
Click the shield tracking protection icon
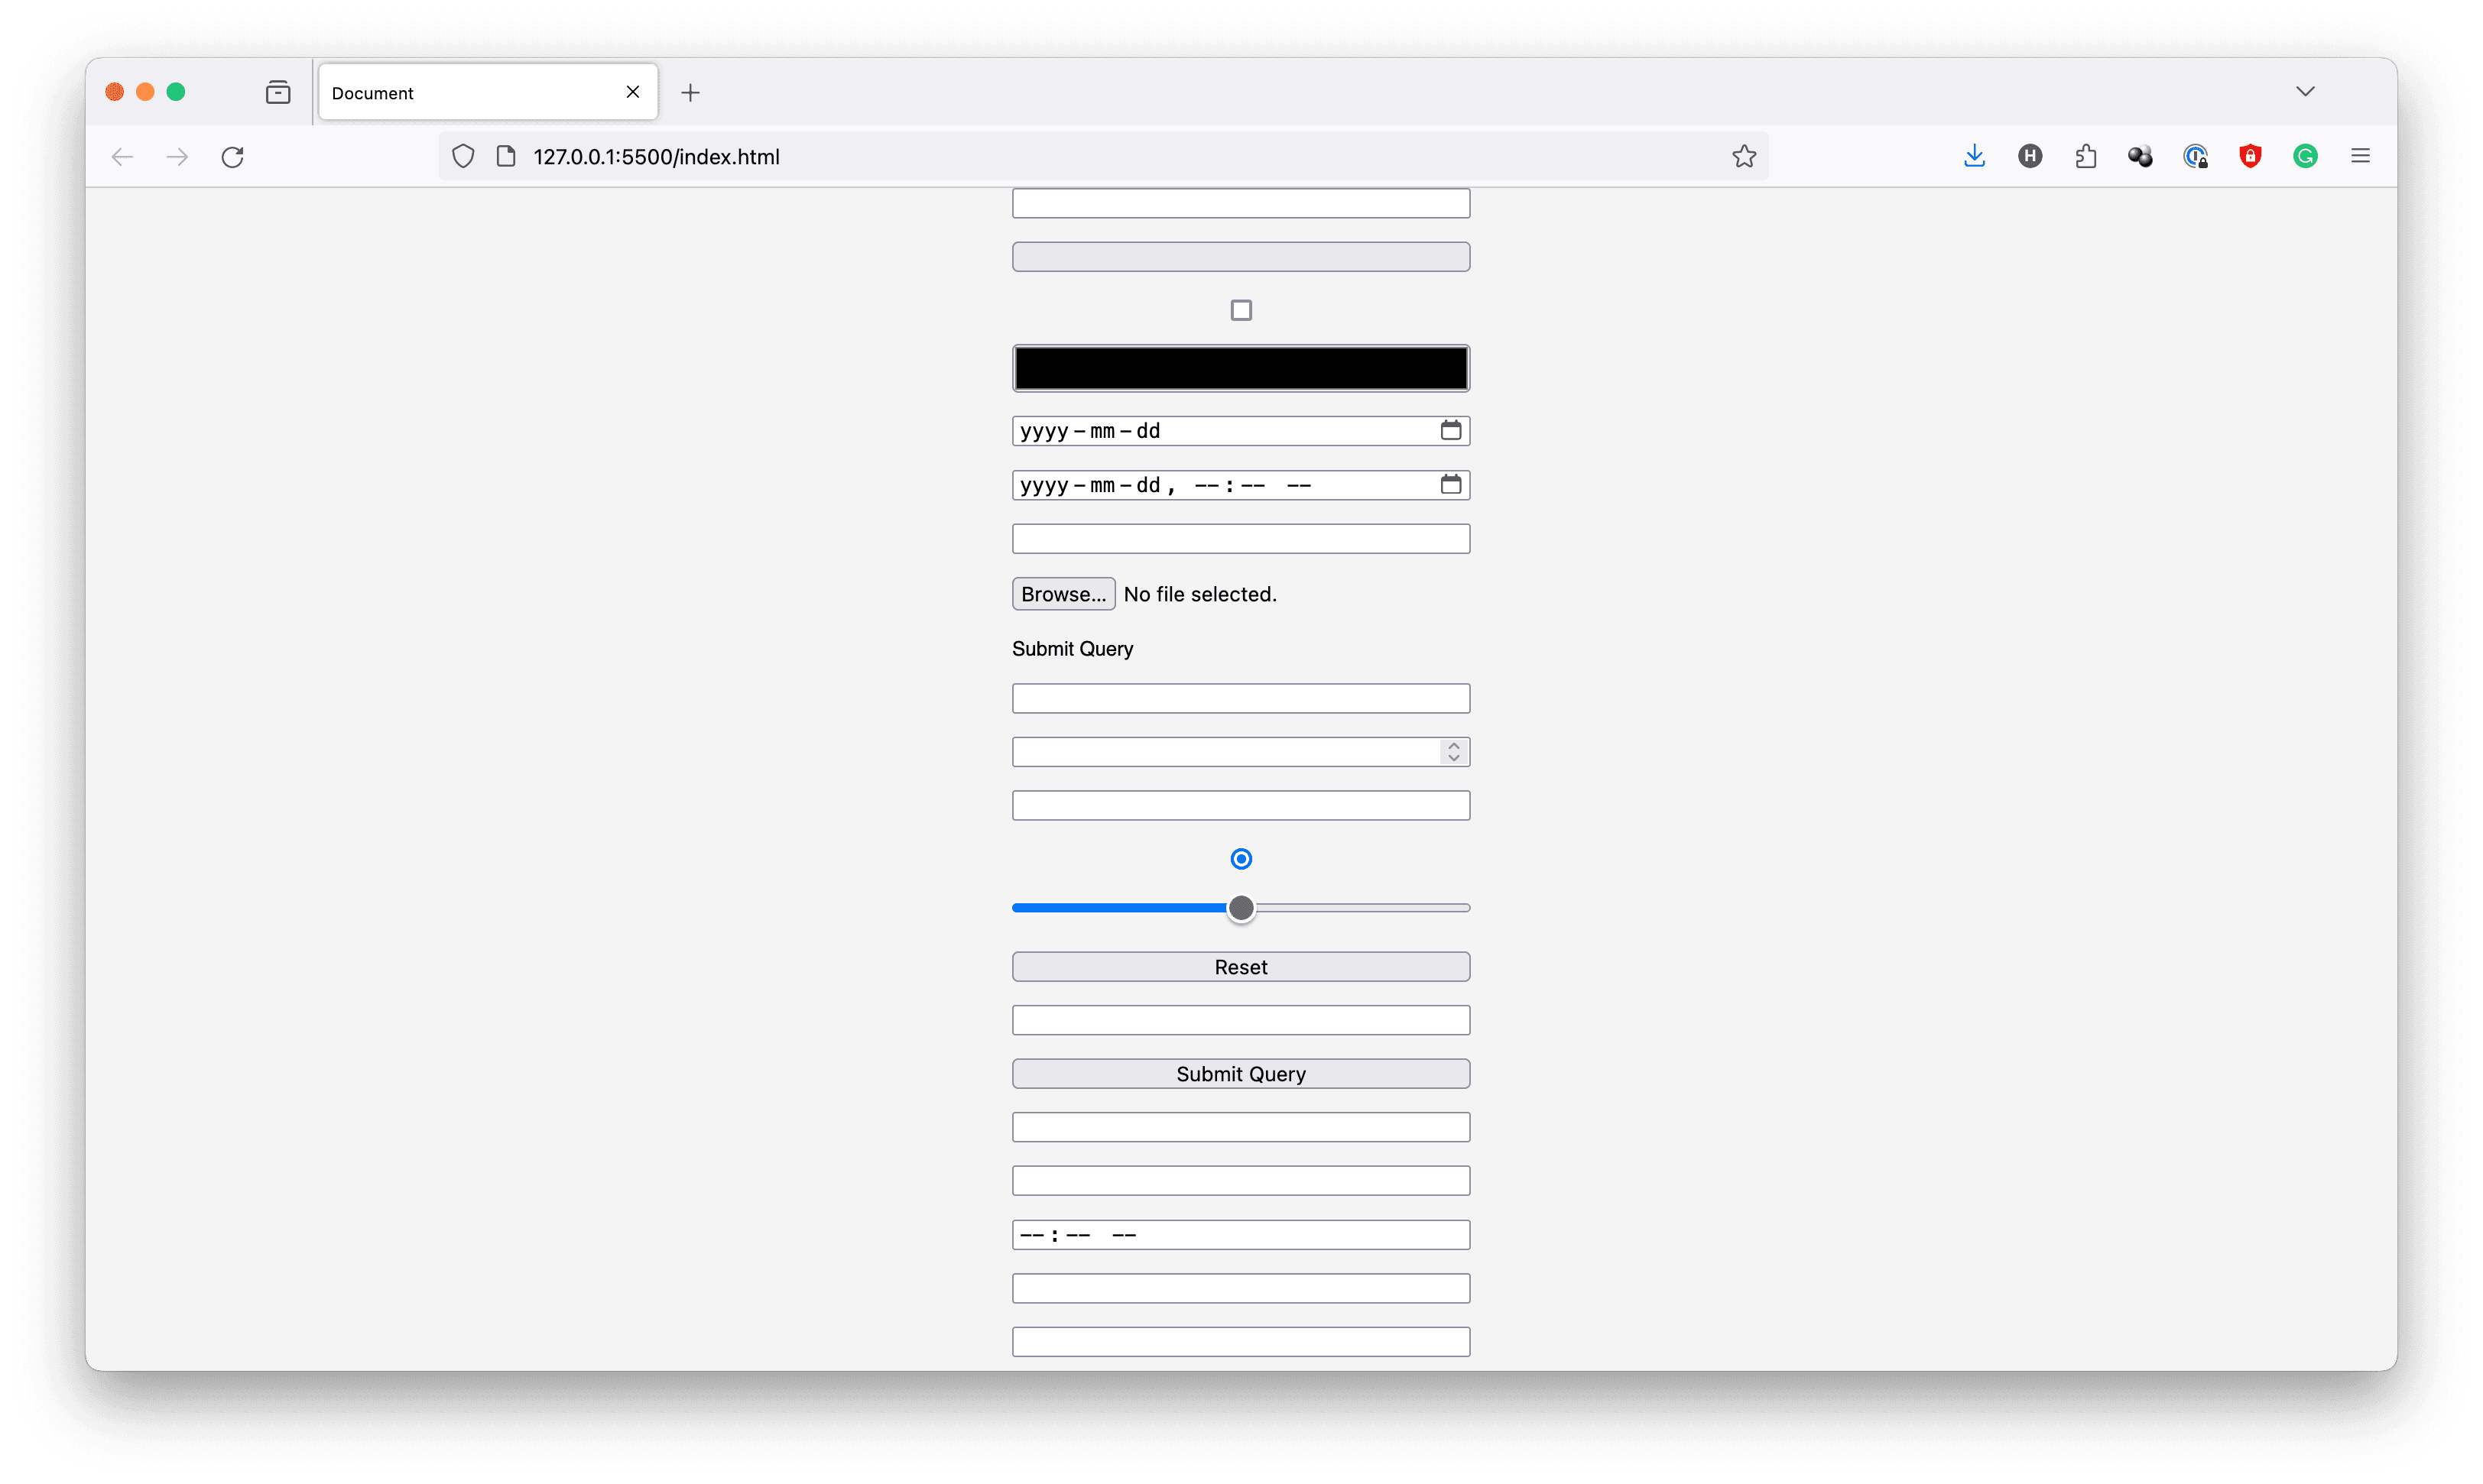463,156
